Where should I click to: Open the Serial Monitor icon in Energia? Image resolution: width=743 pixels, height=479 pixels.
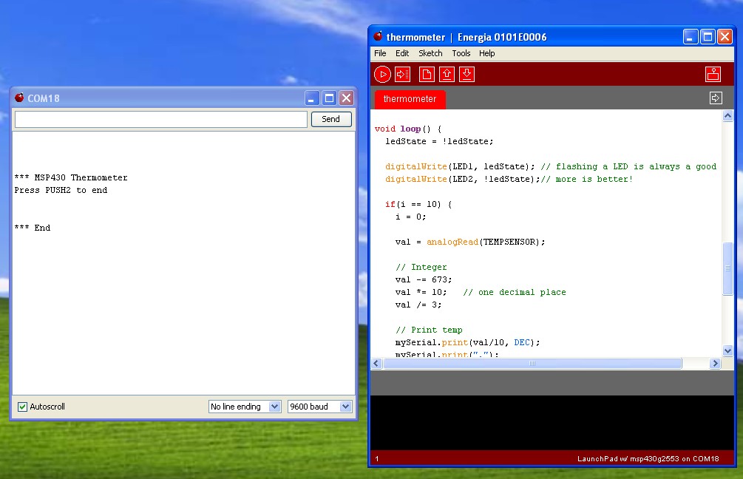713,75
